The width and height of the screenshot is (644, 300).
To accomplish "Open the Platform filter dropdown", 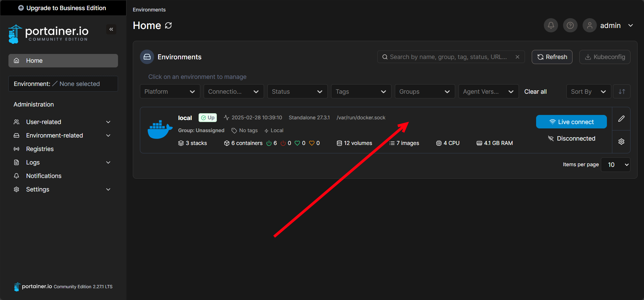I will (x=170, y=92).
